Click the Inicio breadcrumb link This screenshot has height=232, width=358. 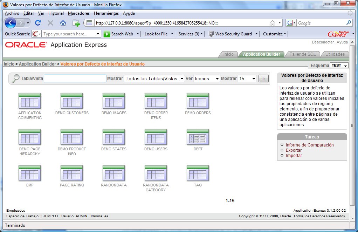[x=9, y=64]
